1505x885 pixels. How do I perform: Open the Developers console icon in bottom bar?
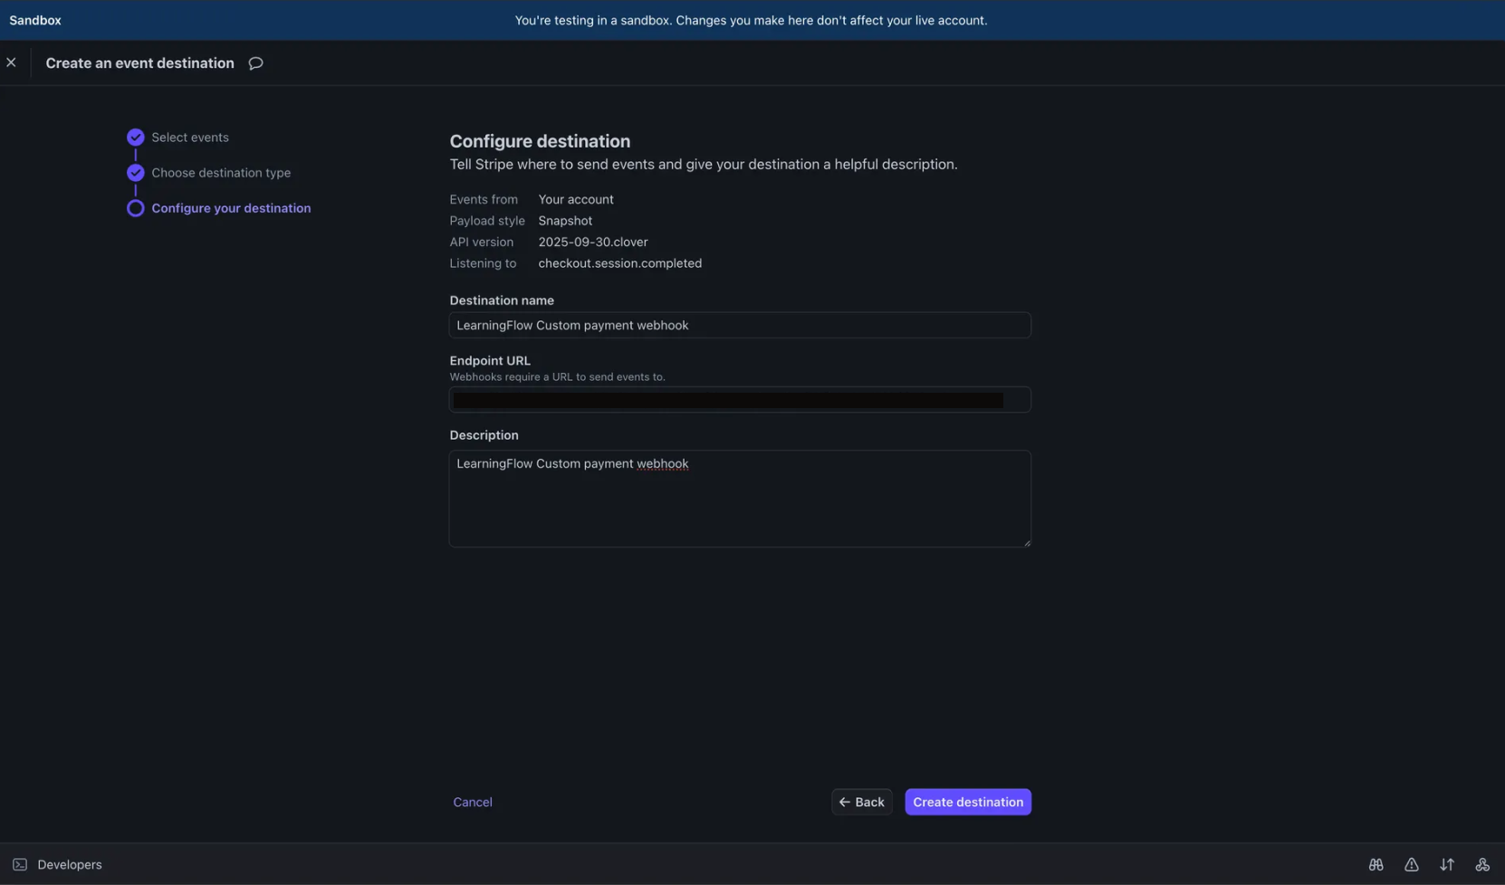pyautogui.click(x=19, y=864)
